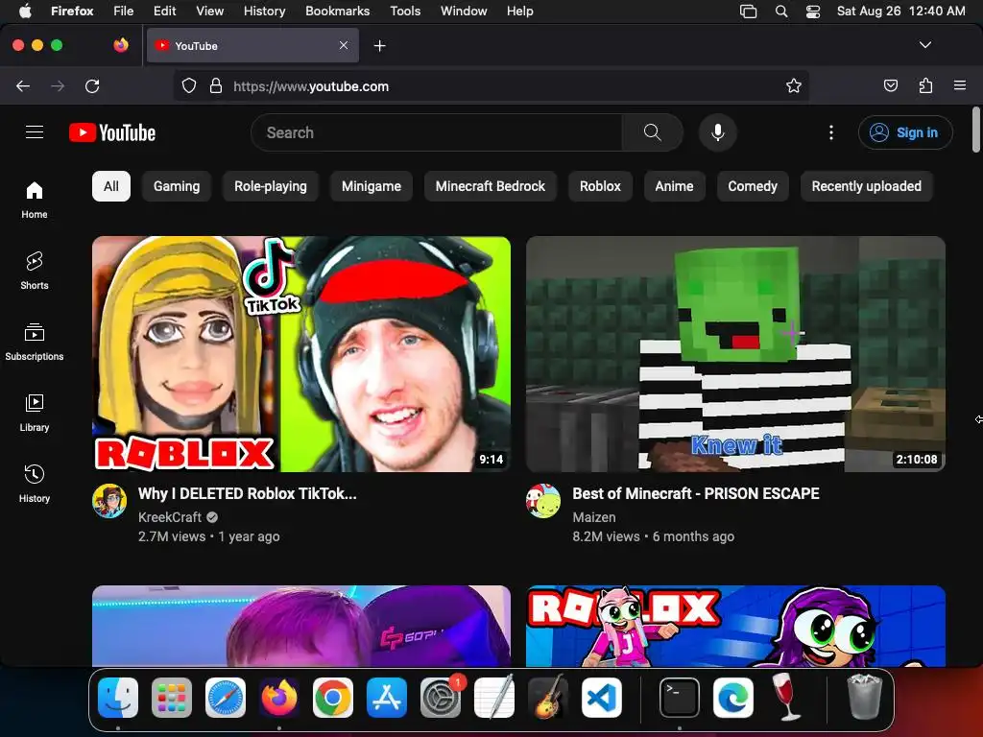Open the YouTube hamburger guide menu
This screenshot has width=983, height=737.
coord(35,132)
